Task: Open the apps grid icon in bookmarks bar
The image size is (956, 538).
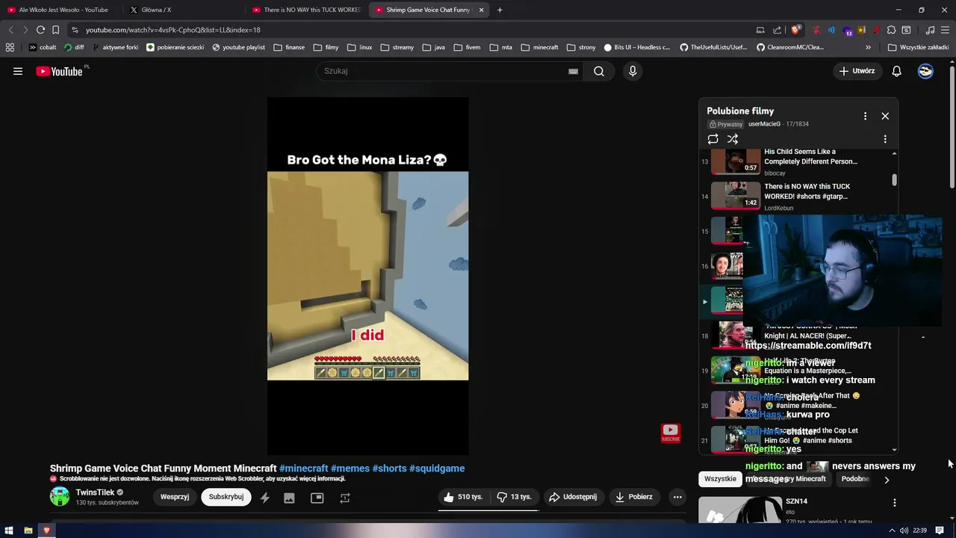Action: (10, 47)
